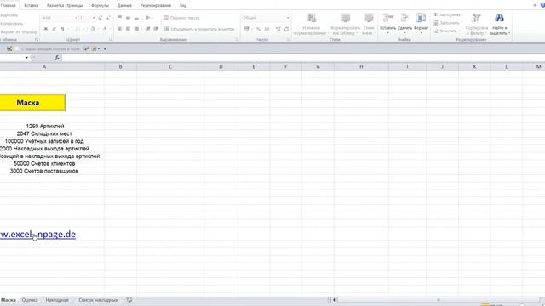Align text right in ribbon

[136, 29]
